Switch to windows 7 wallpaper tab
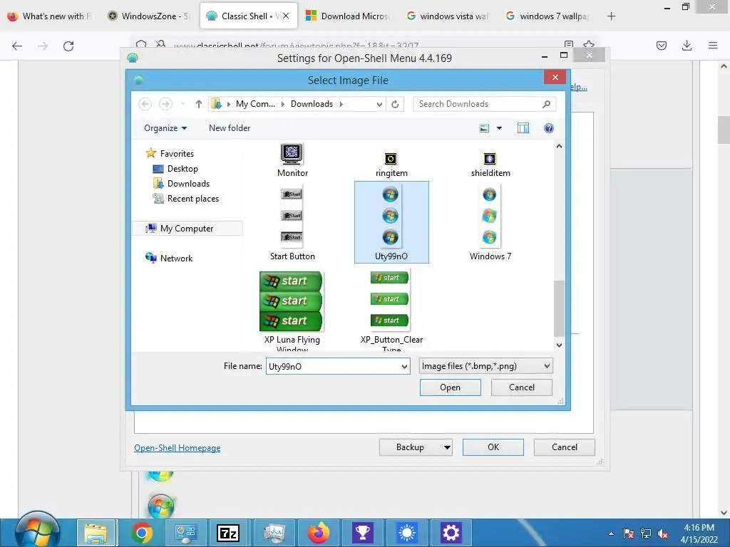This screenshot has width=730, height=547. point(547,16)
